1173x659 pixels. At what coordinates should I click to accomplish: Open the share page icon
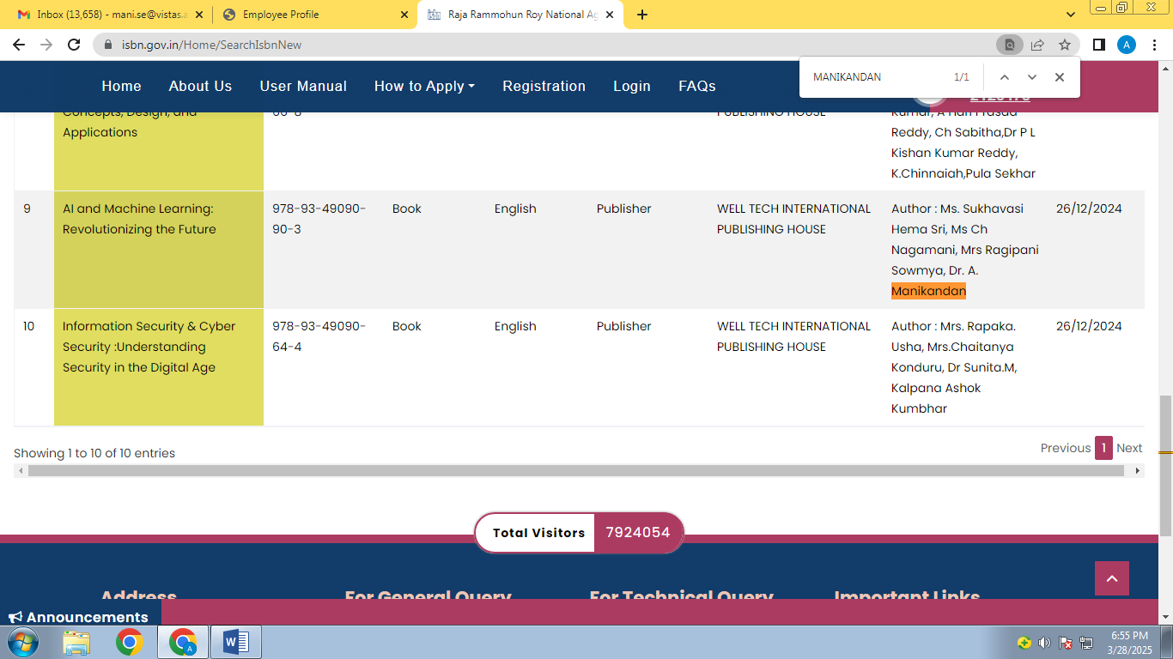[1037, 45]
